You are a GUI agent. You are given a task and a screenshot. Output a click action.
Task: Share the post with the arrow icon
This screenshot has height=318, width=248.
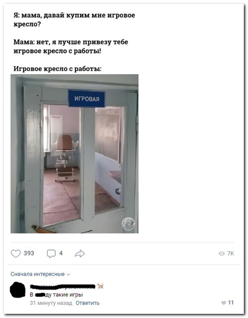(80, 254)
